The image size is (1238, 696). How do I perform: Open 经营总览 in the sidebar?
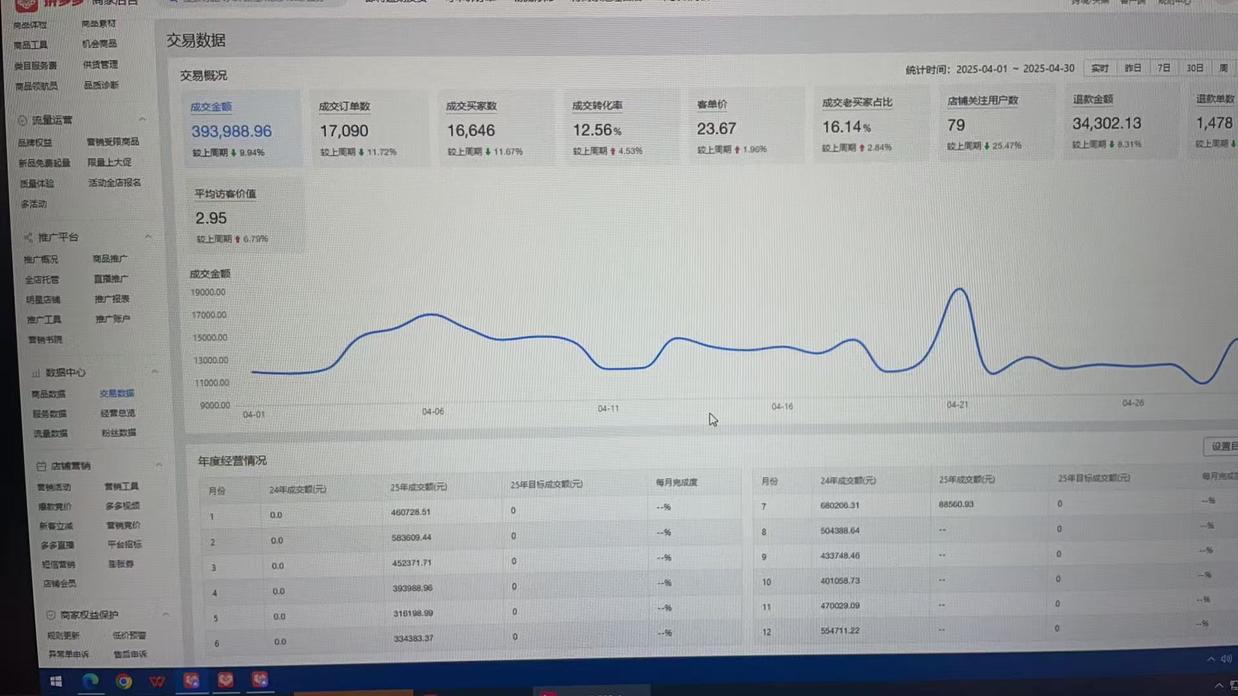click(118, 413)
